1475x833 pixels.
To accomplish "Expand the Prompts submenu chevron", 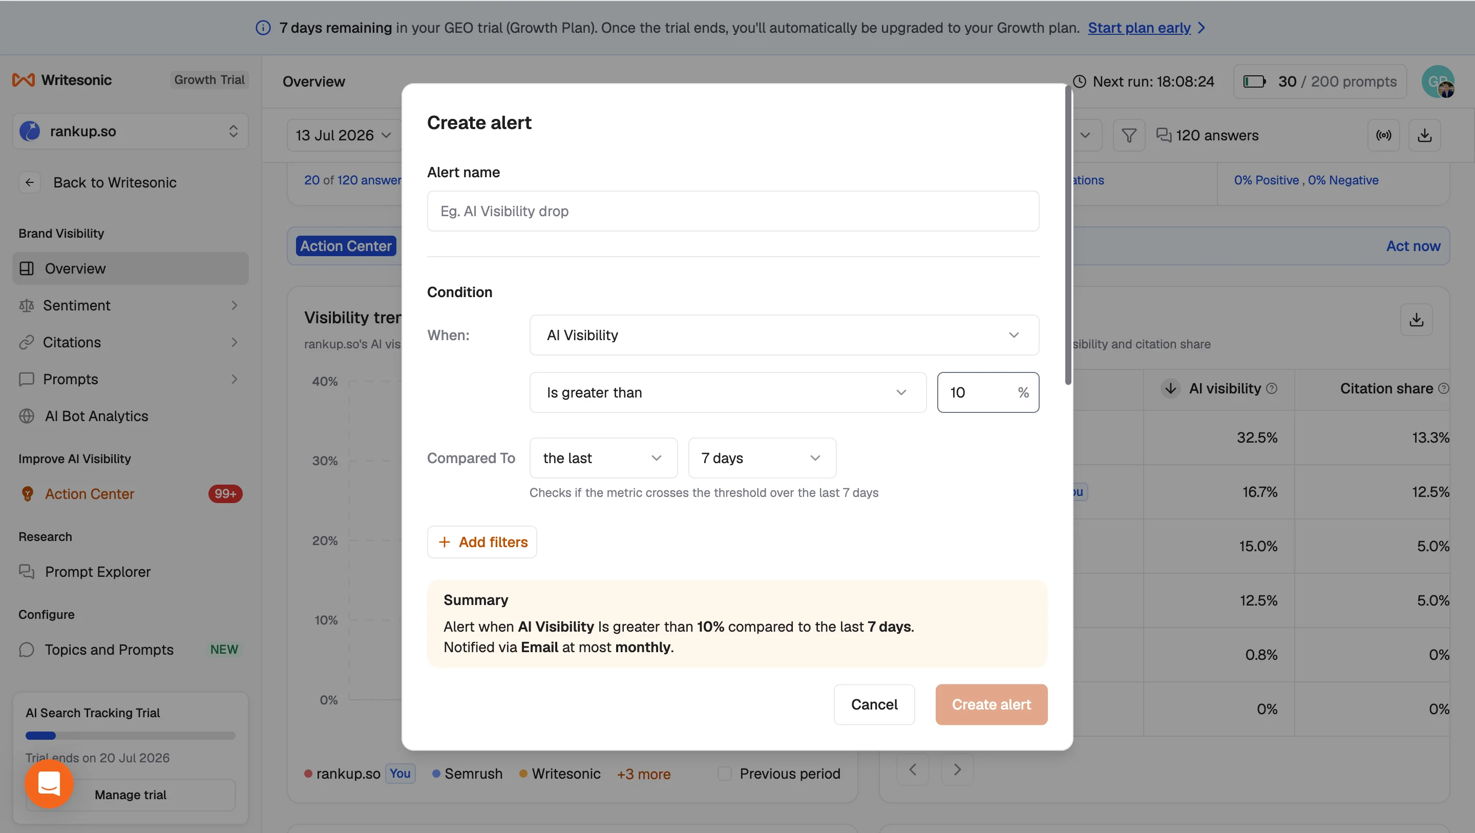I will (234, 379).
